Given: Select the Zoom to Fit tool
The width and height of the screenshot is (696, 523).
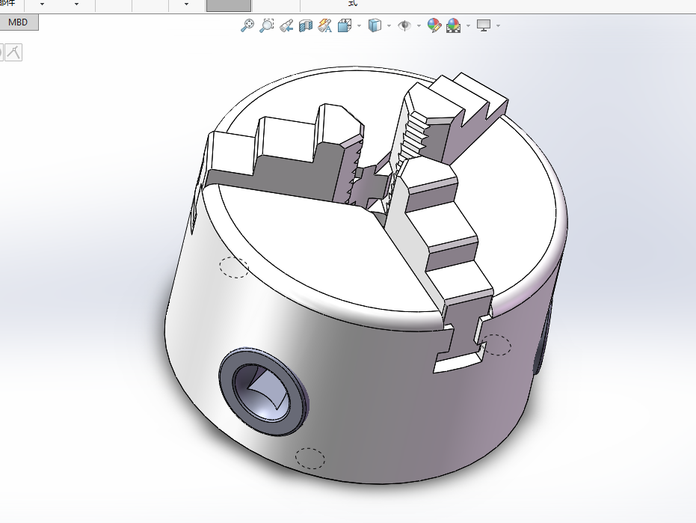Looking at the screenshot, I should click(x=247, y=25).
